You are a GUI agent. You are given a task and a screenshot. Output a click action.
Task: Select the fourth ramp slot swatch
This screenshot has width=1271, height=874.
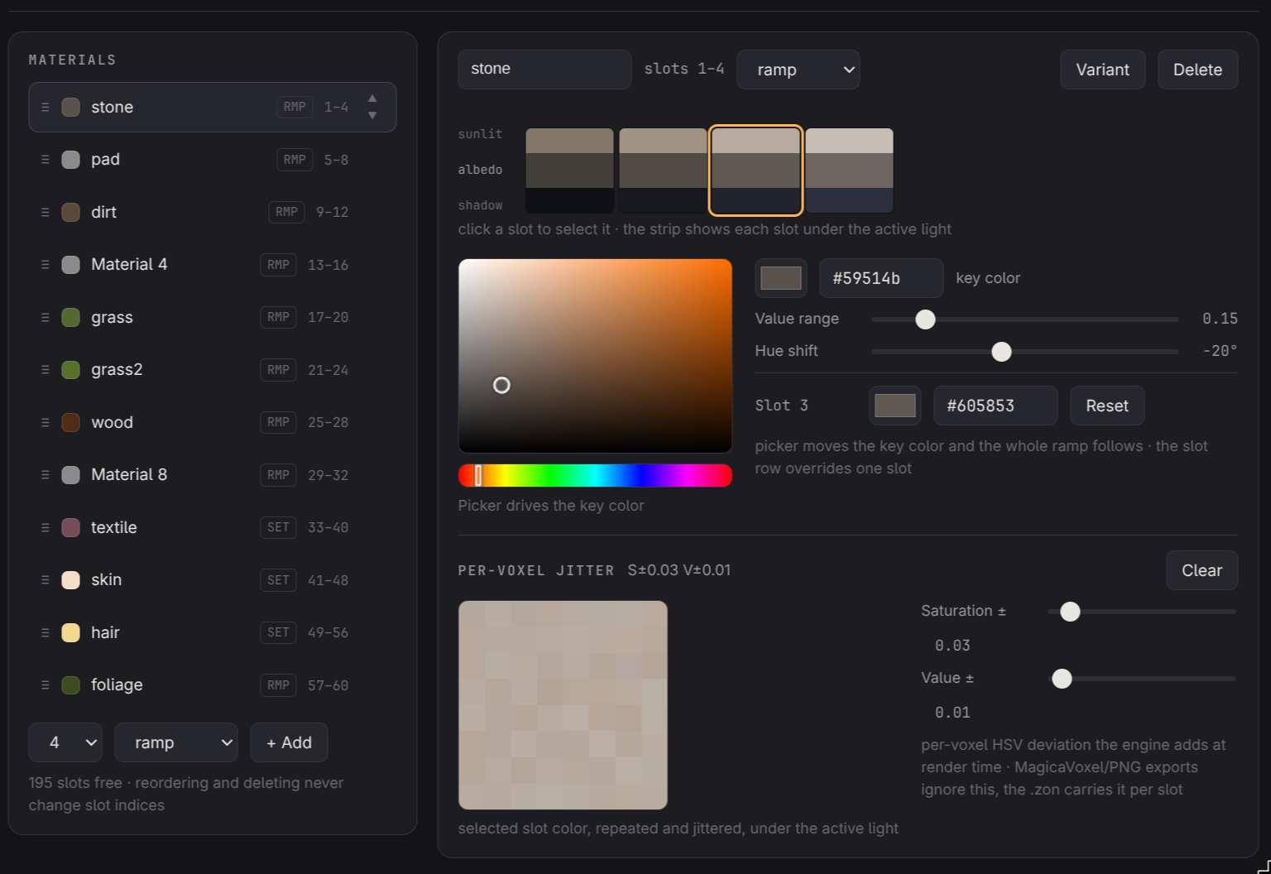[849, 170]
